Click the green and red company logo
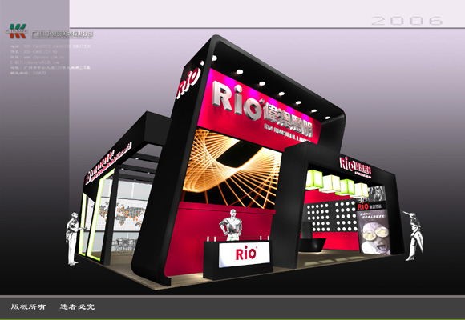Viewport: 465px width, 320px height. pyautogui.click(x=17, y=31)
